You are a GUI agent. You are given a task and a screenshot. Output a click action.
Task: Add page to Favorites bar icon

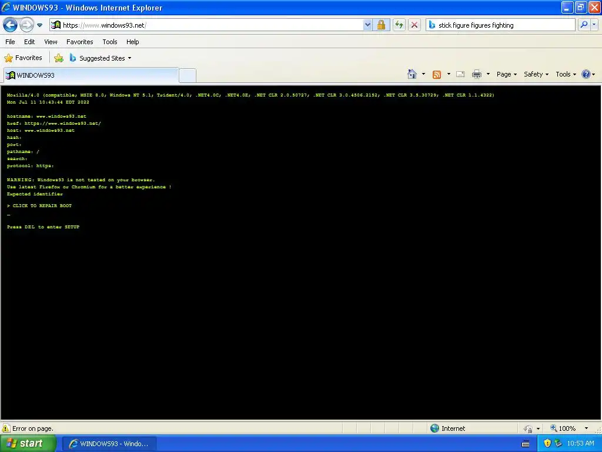[x=59, y=58]
